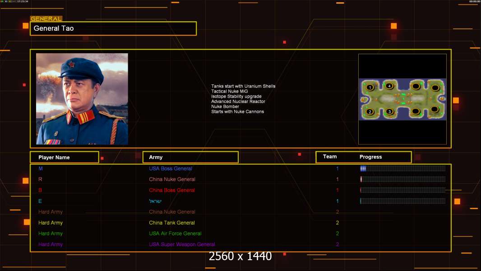481x271 pixels.
Task: Click Hard Army in the China Nuke General row
Action: point(50,212)
